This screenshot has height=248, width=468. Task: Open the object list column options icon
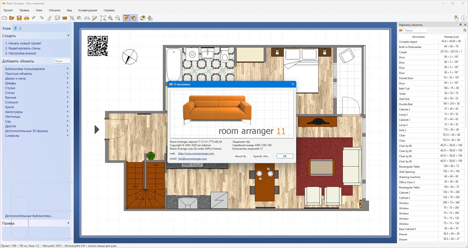[464, 30]
